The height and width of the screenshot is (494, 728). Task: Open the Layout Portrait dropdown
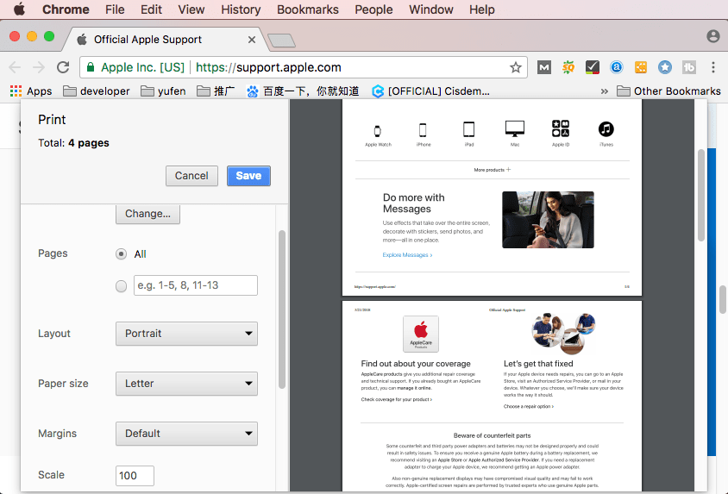186,334
